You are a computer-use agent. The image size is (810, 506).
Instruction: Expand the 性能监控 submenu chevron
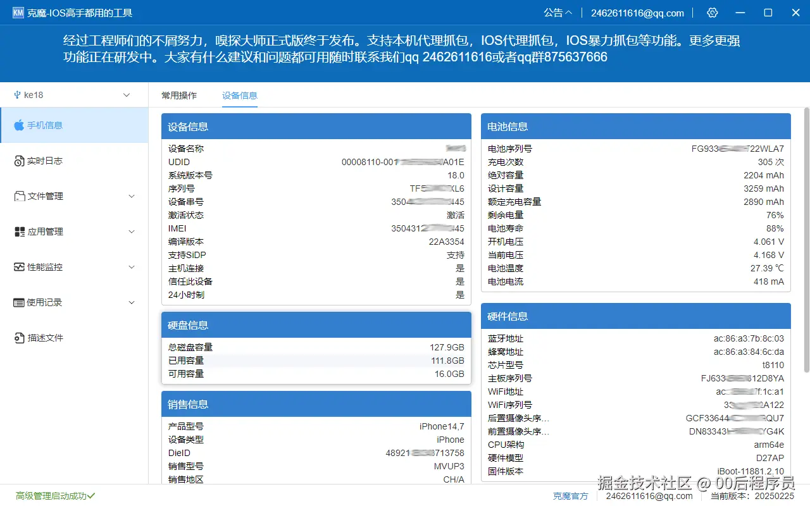coord(132,267)
